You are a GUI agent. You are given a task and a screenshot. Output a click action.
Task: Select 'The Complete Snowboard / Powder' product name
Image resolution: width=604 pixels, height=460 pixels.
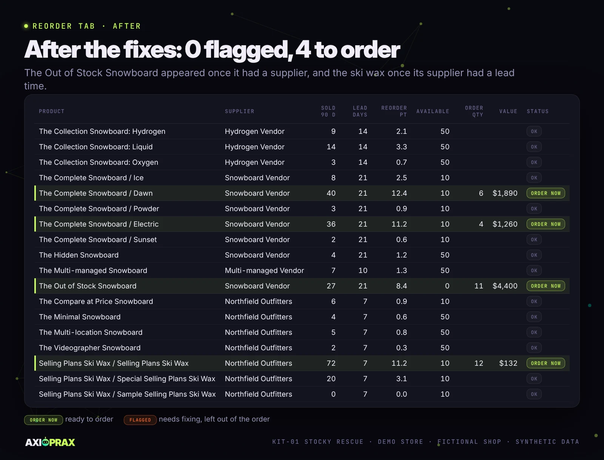(x=99, y=209)
